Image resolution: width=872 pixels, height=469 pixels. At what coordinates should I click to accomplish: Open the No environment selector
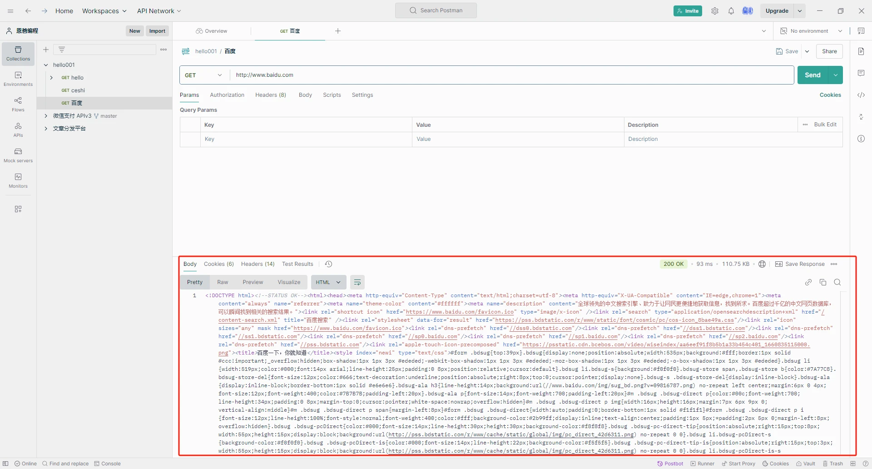[x=811, y=31]
